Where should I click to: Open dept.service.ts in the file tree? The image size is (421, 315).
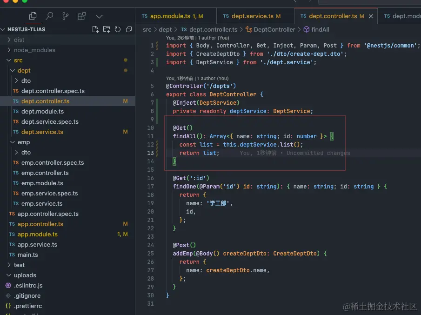tap(42, 132)
